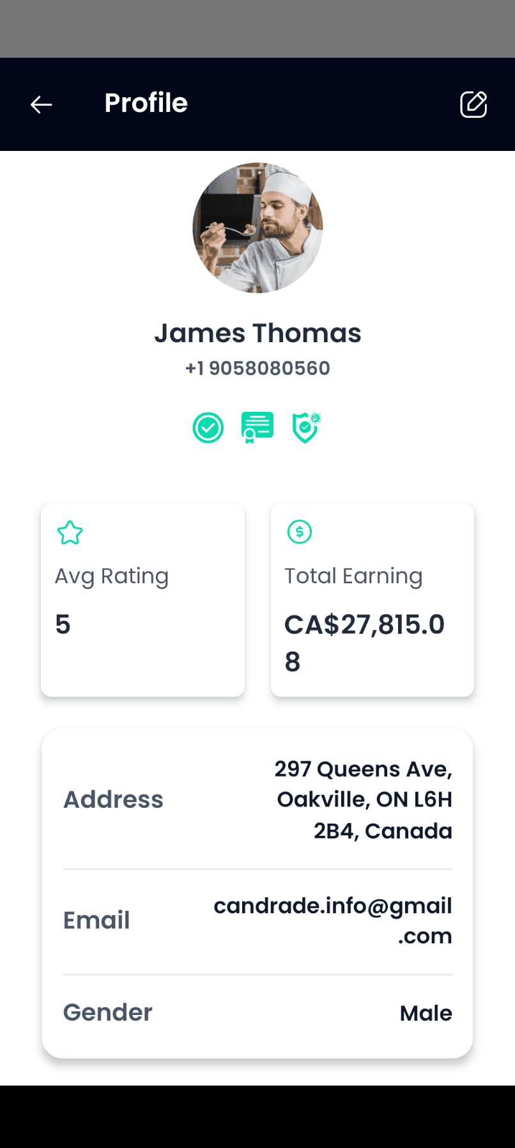515x1148 pixels.
Task: Tap the certificate badge icon
Action: [x=257, y=428]
